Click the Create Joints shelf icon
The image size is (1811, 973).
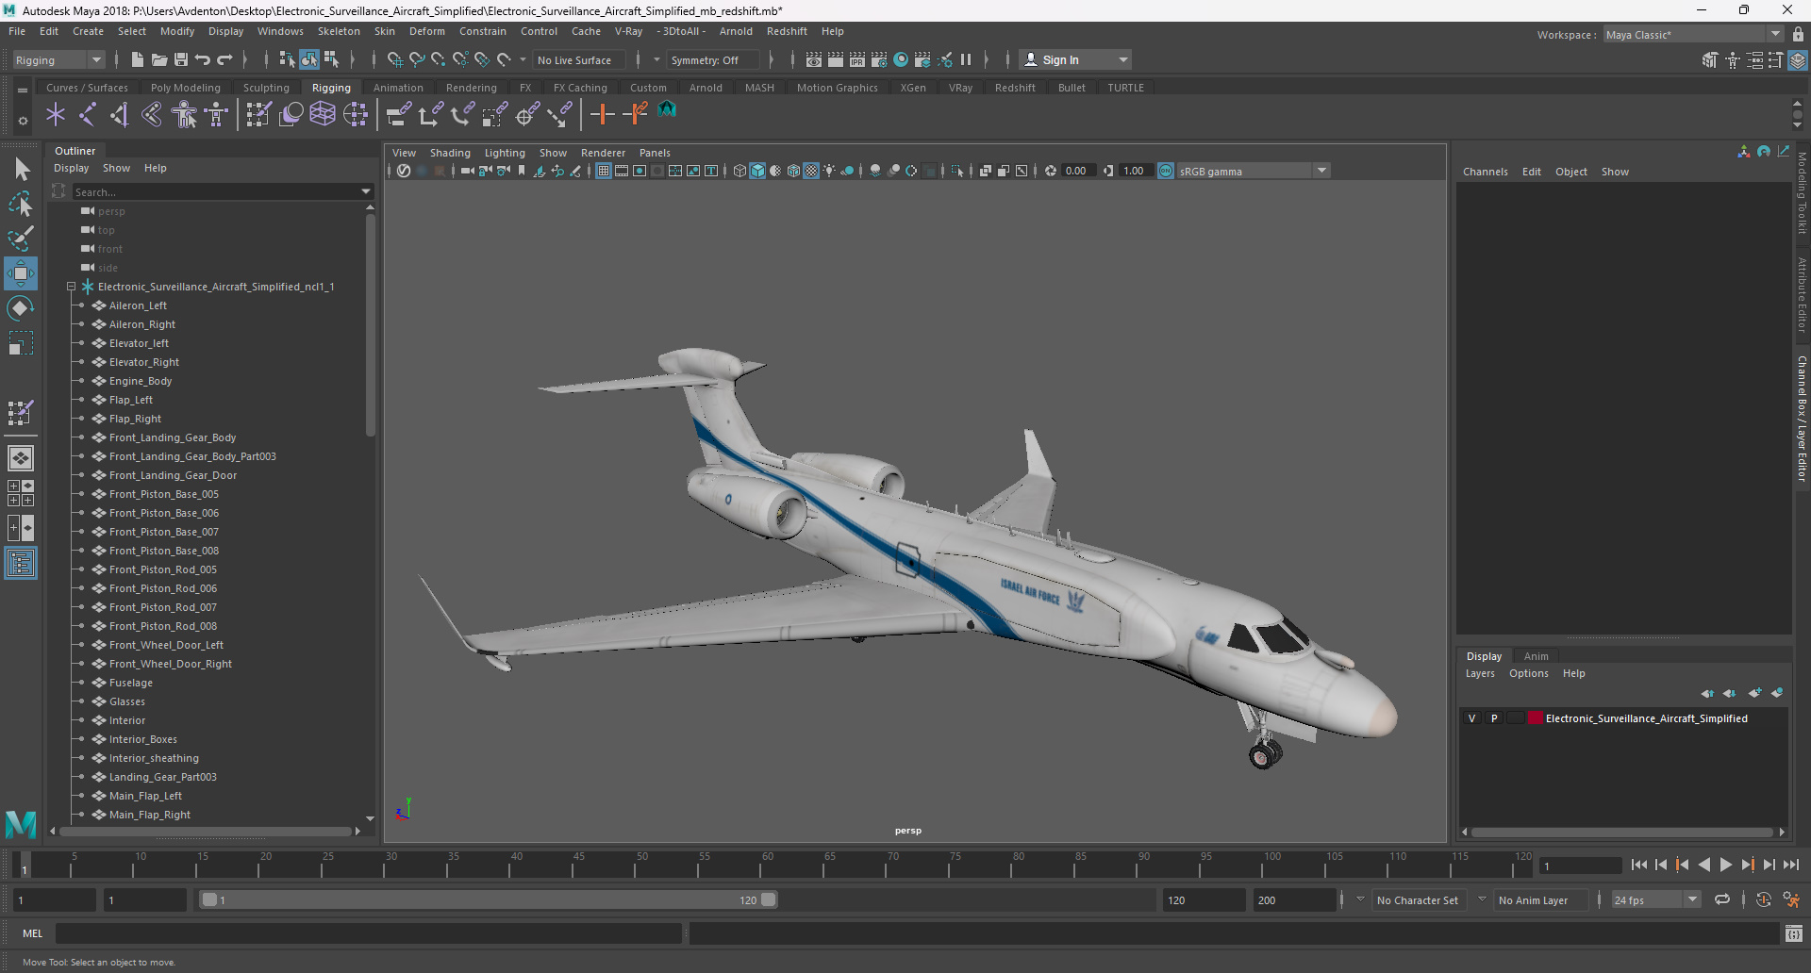88,115
